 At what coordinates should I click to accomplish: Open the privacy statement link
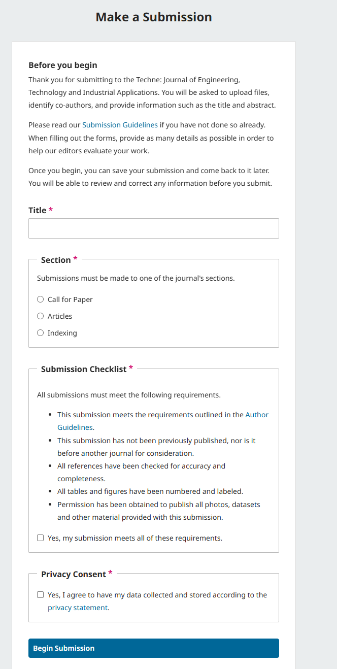click(x=78, y=608)
